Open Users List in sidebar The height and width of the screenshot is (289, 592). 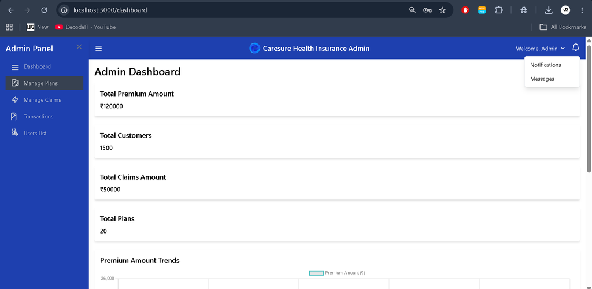tap(45, 133)
